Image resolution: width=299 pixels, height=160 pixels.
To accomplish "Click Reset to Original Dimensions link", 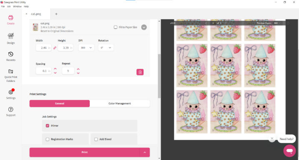I will tap(57, 31).
